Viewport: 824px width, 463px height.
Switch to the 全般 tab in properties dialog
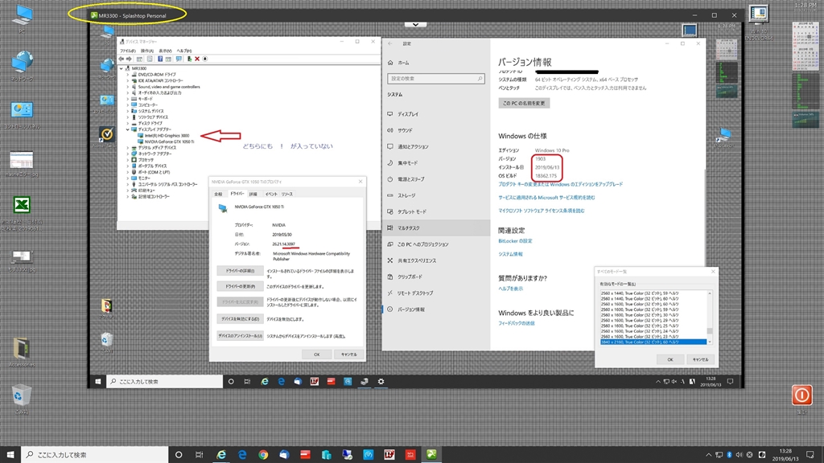(218, 195)
